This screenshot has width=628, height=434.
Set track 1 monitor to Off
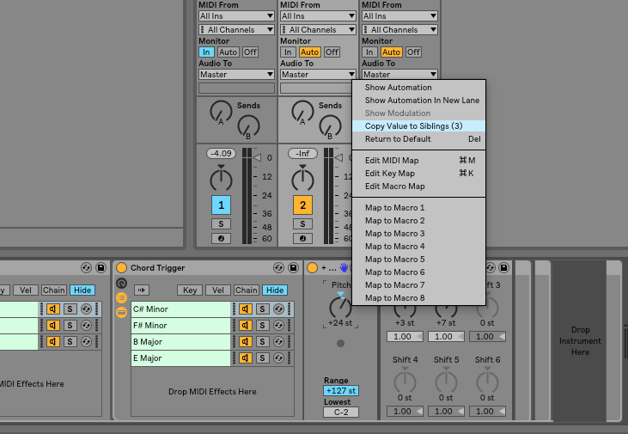tap(250, 52)
